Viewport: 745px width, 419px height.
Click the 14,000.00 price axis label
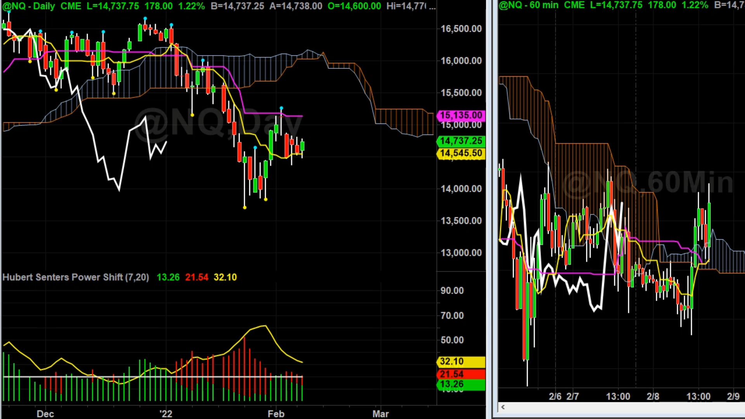[x=461, y=189]
